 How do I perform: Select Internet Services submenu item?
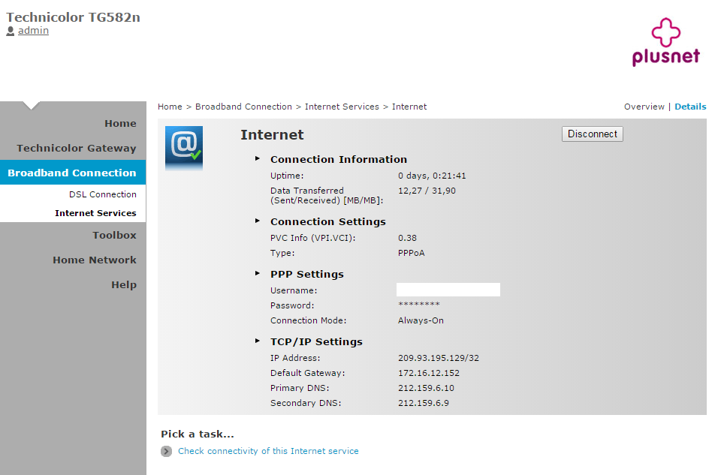(95, 213)
